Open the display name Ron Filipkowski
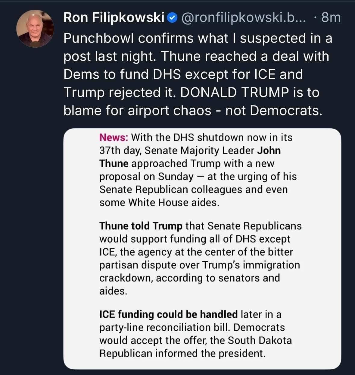The height and width of the screenshot is (375, 355). tap(114, 18)
